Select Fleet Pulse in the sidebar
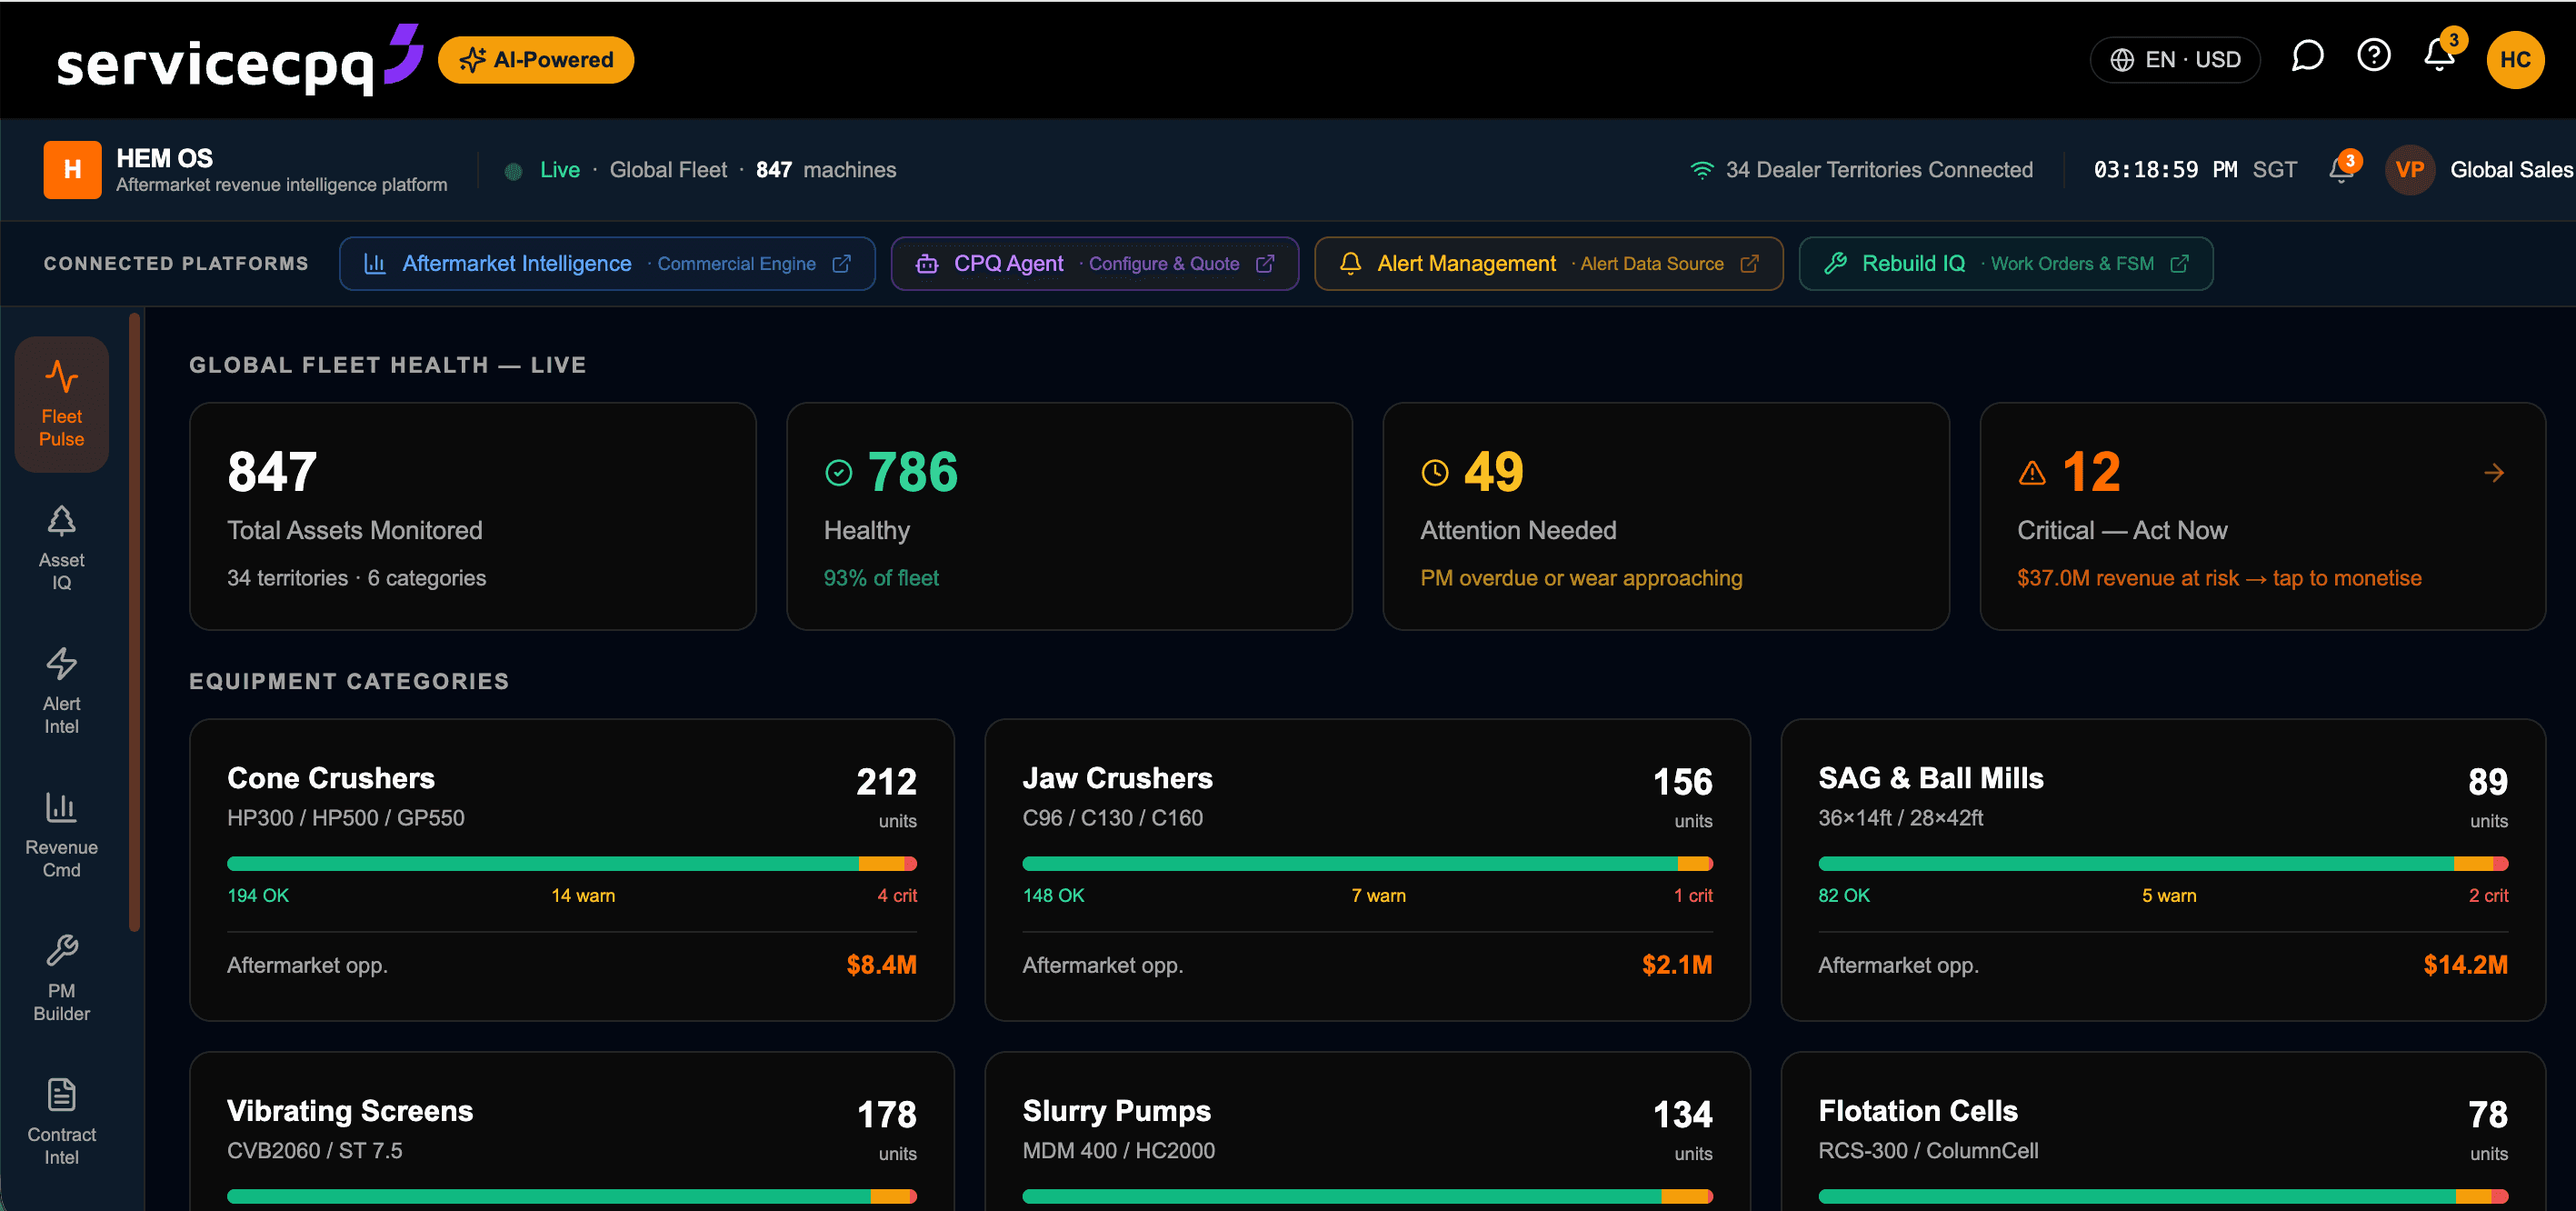The image size is (2576, 1211). pyautogui.click(x=61, y=404)
